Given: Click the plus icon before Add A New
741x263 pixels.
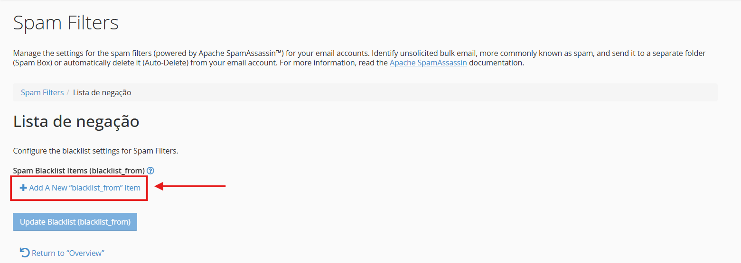Looking at the screenshot, I should click(x=23, y=188).
